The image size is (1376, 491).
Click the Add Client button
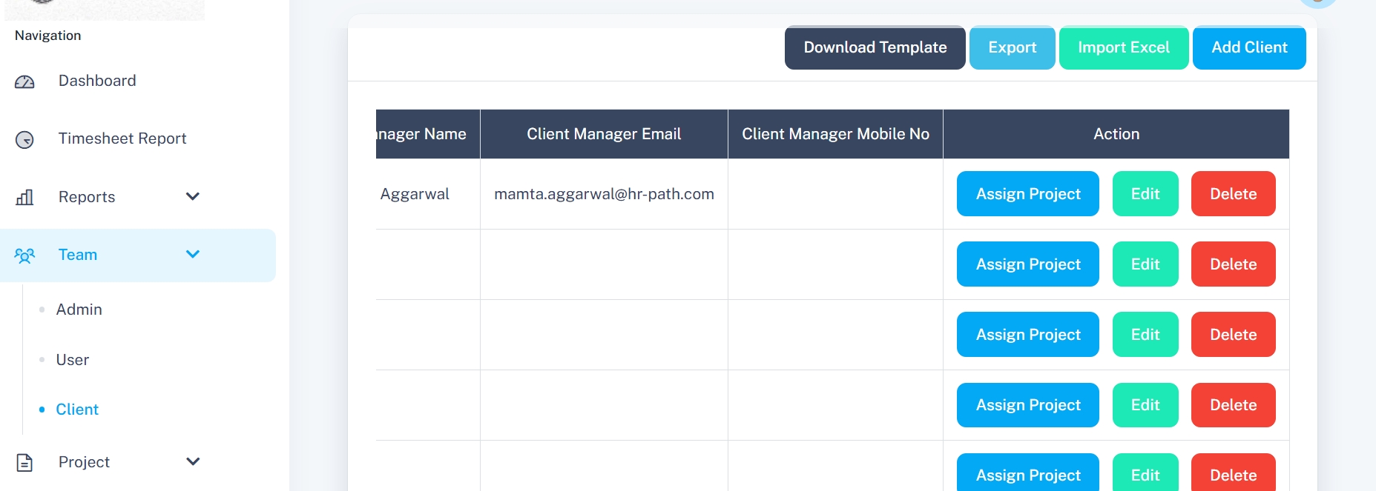click(x=1249, y=47)
